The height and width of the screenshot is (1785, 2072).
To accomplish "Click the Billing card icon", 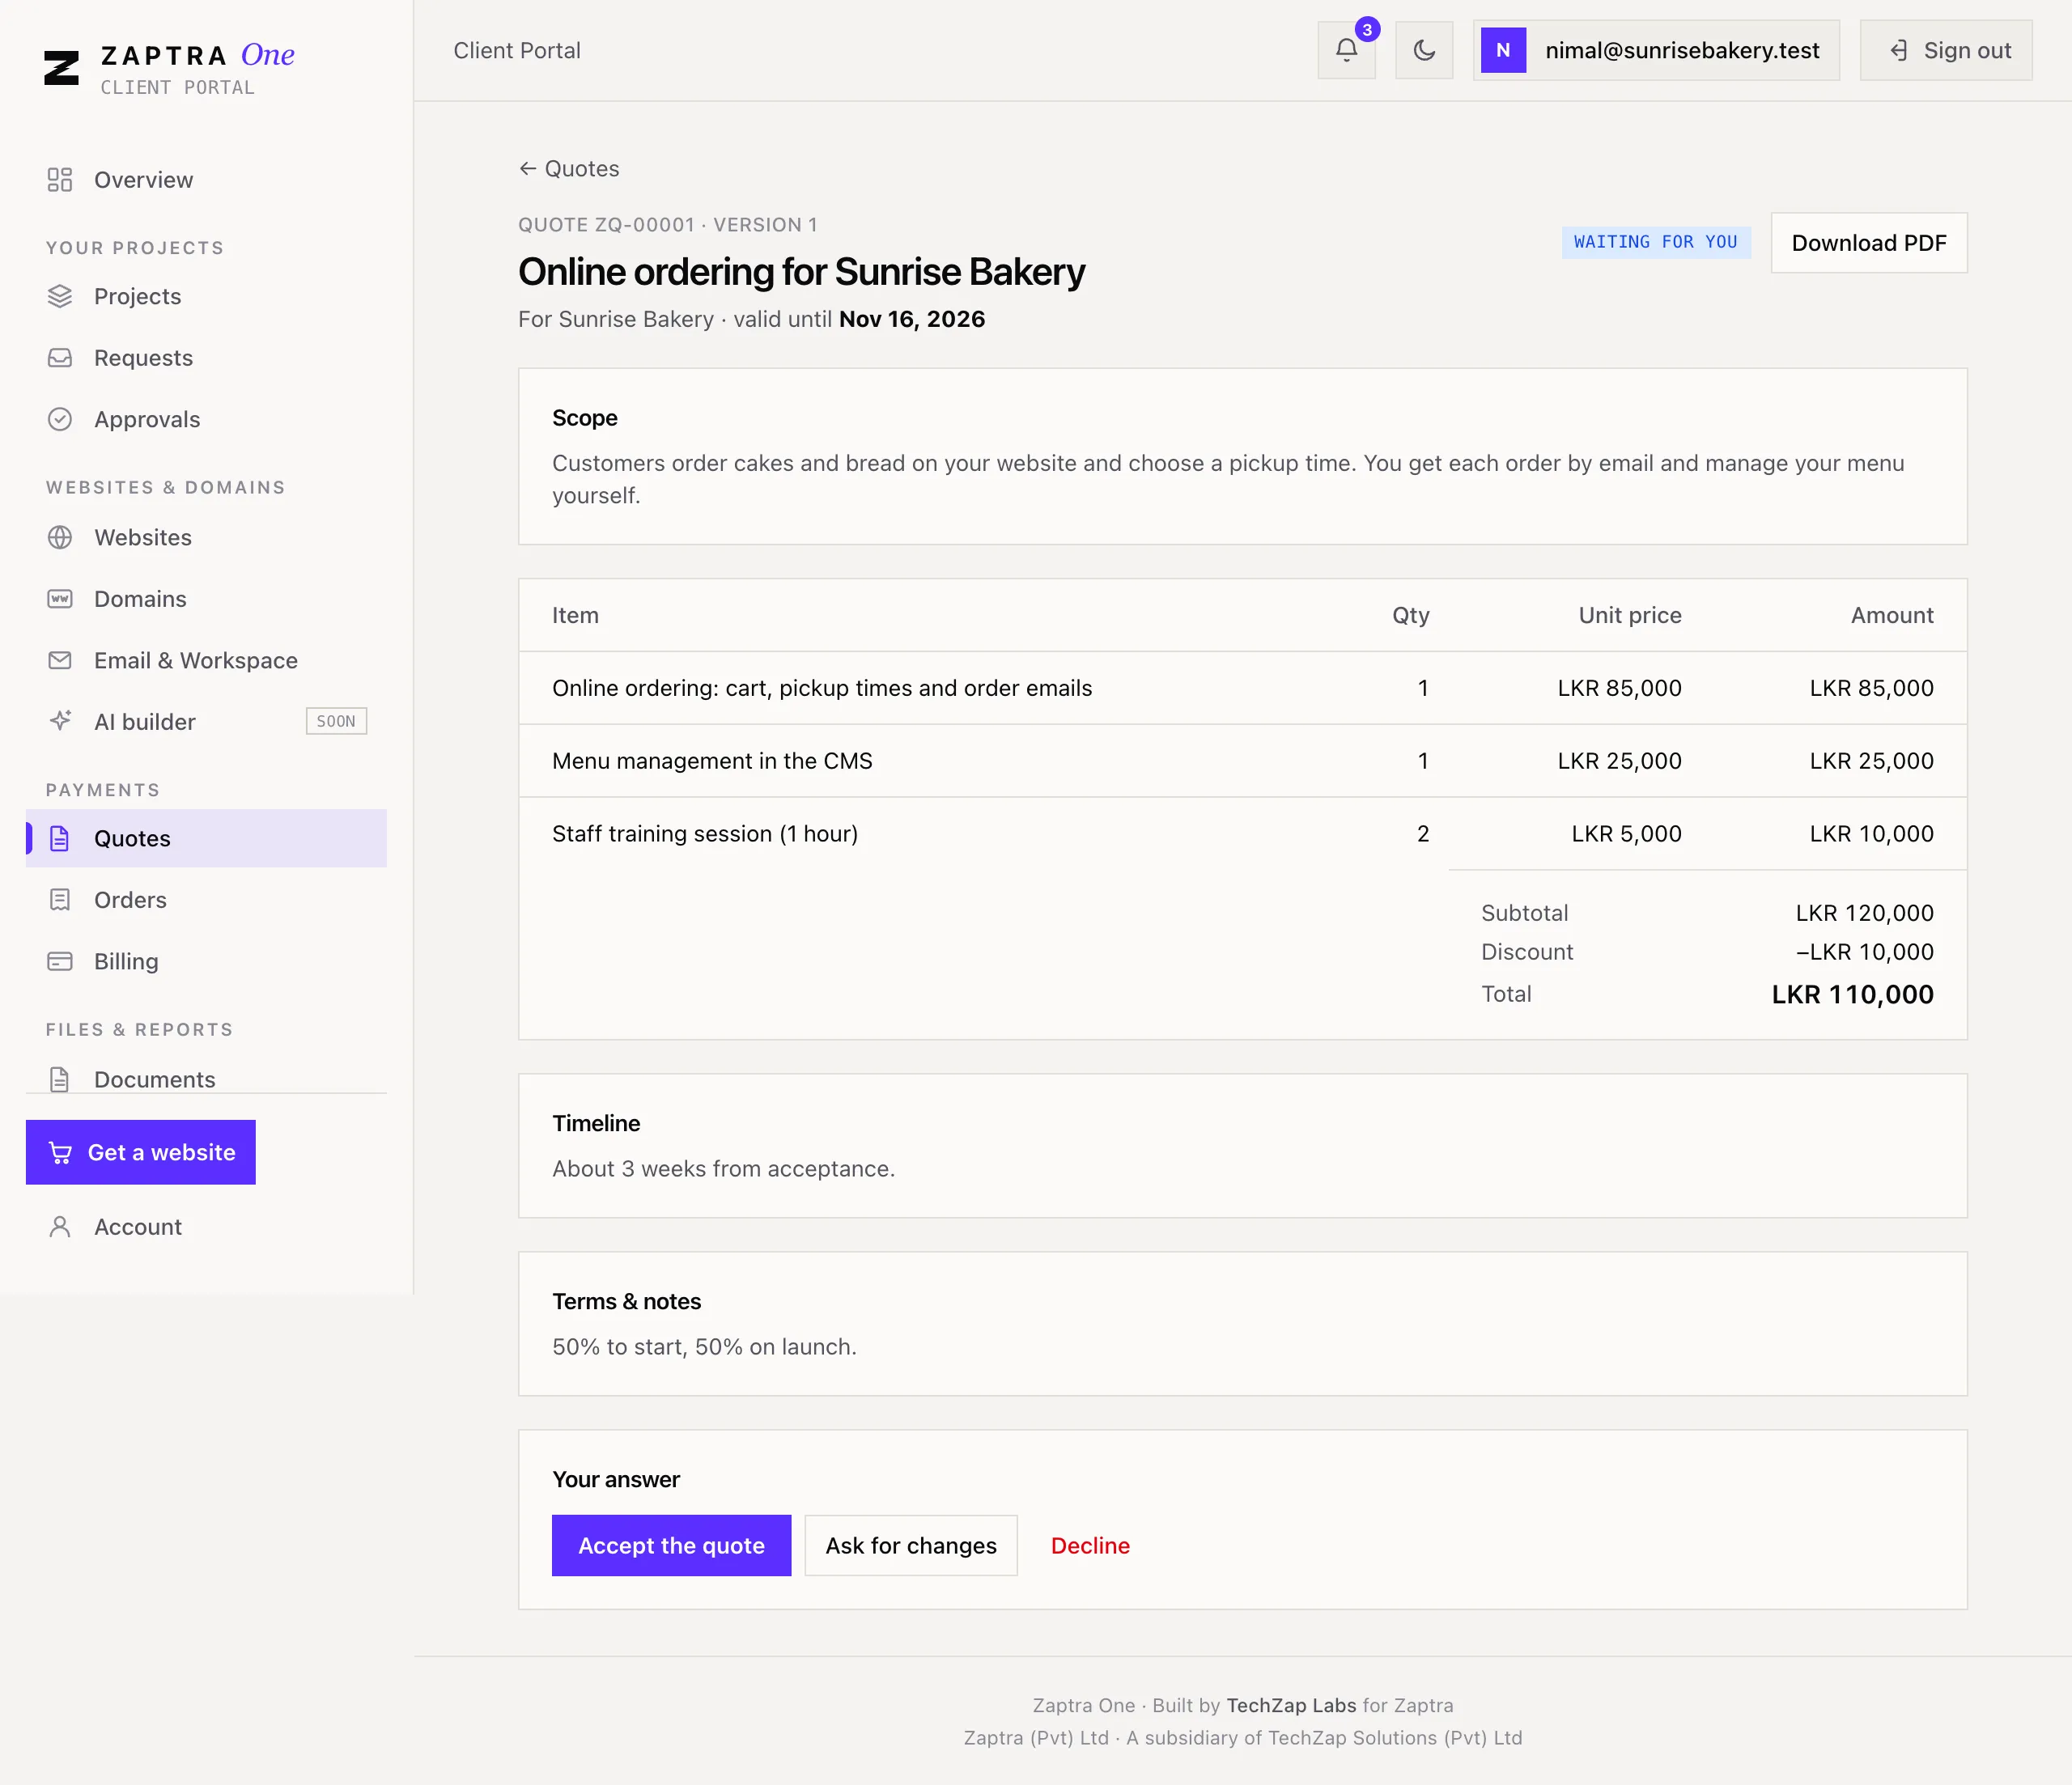I will point(60,961).
